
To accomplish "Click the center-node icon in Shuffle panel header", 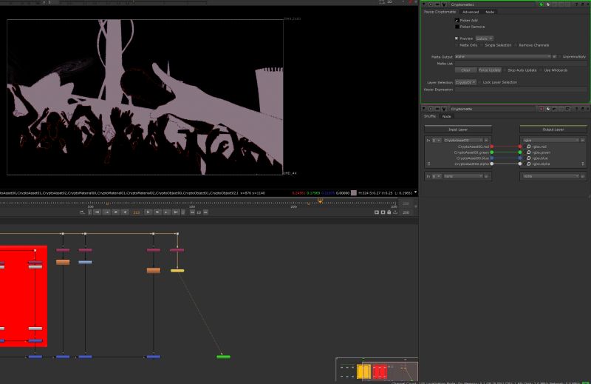I will pyautogui.click(x=431, y=109).
